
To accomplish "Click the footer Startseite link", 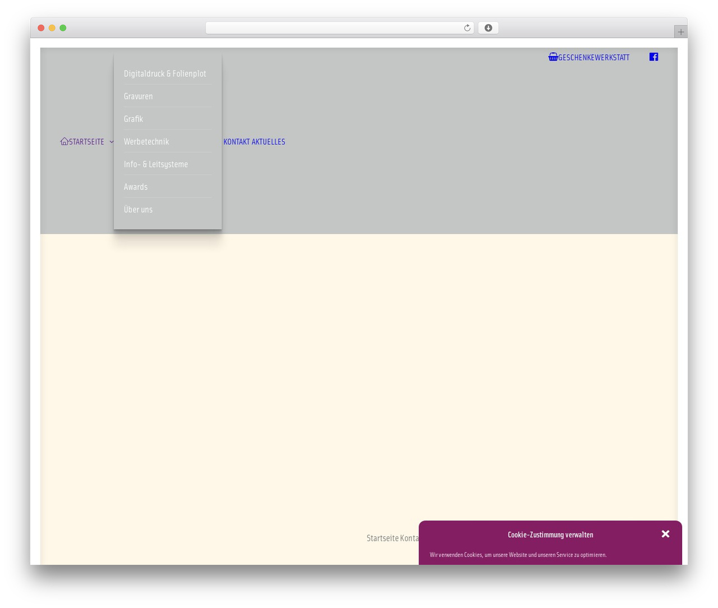I will click(383, 538).
